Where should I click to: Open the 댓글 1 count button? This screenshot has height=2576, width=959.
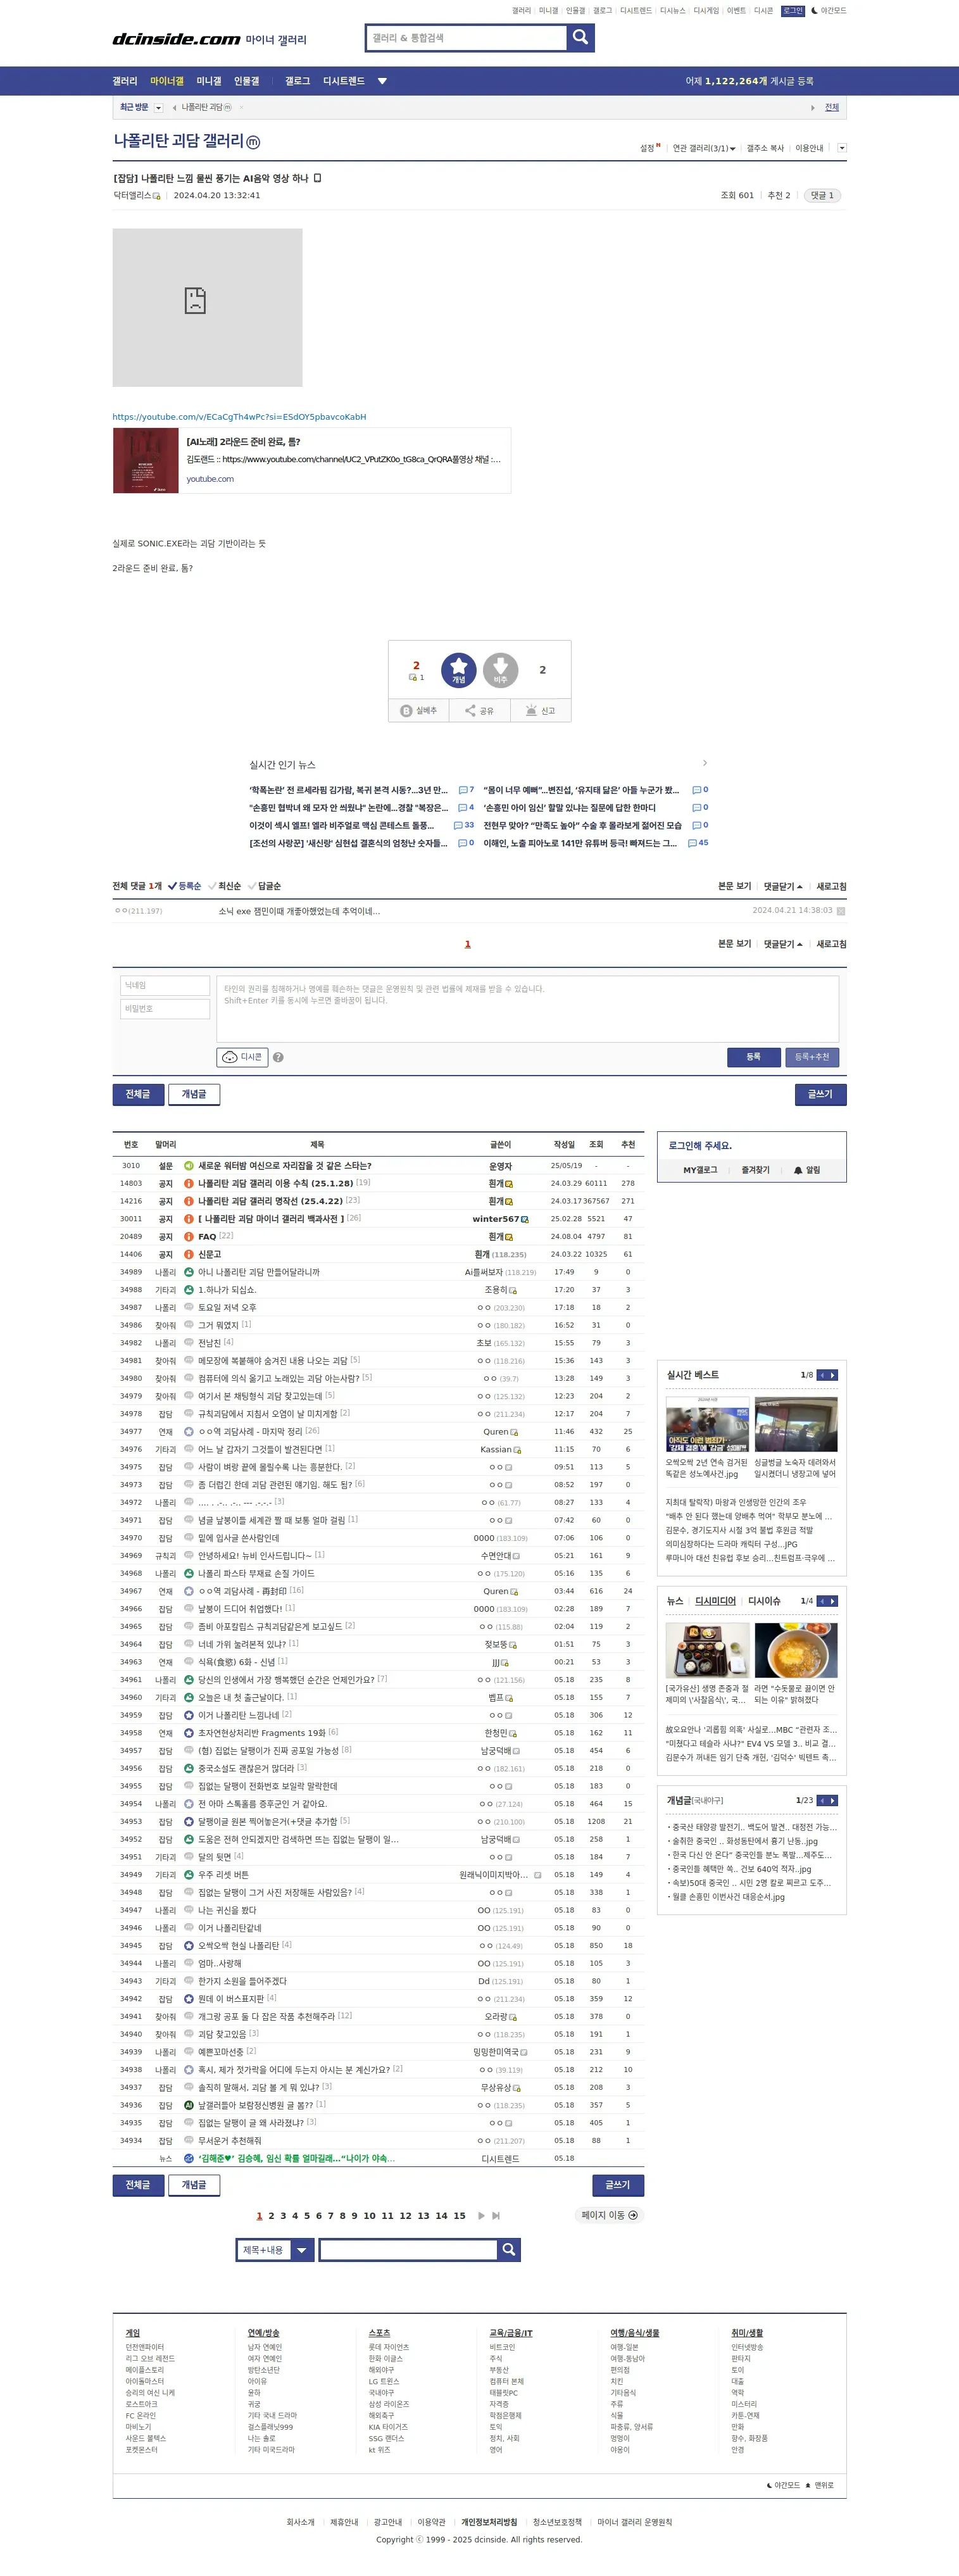click(x=822, y=195)
